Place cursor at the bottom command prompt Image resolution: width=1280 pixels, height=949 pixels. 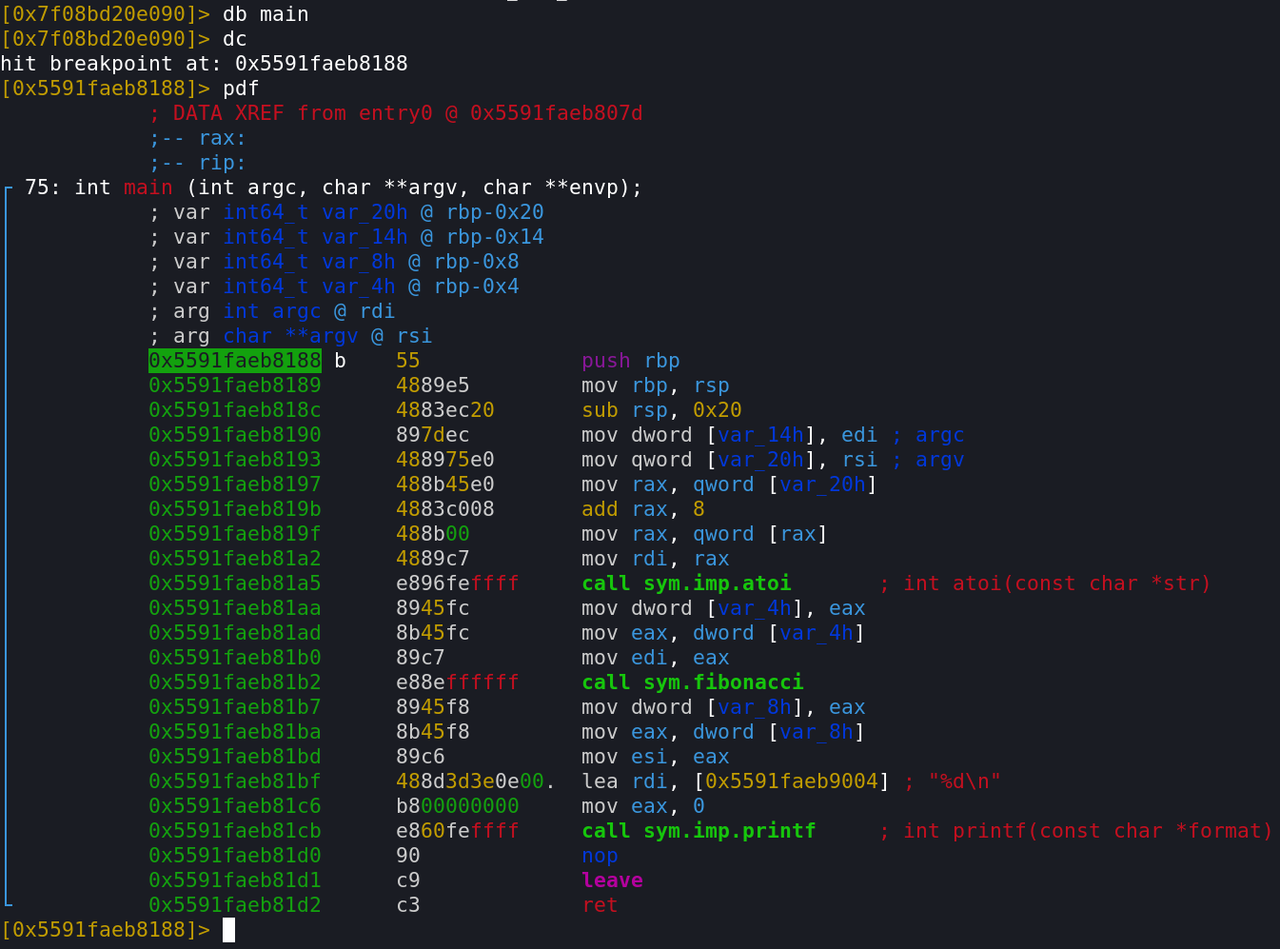tap(228, 930)
